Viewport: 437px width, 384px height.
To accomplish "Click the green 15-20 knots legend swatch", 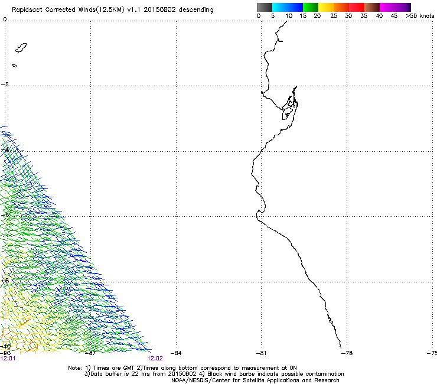I will pos(311,7).
